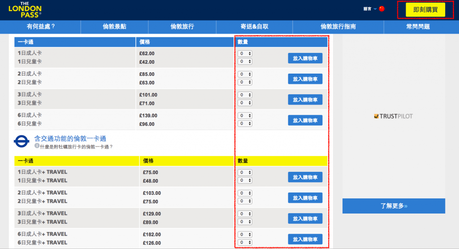Click the 什麼是附牡蠣旅行卡的倫敦一卡通？ link
This screenshot has height=249, width=459.
pos(76,147)
